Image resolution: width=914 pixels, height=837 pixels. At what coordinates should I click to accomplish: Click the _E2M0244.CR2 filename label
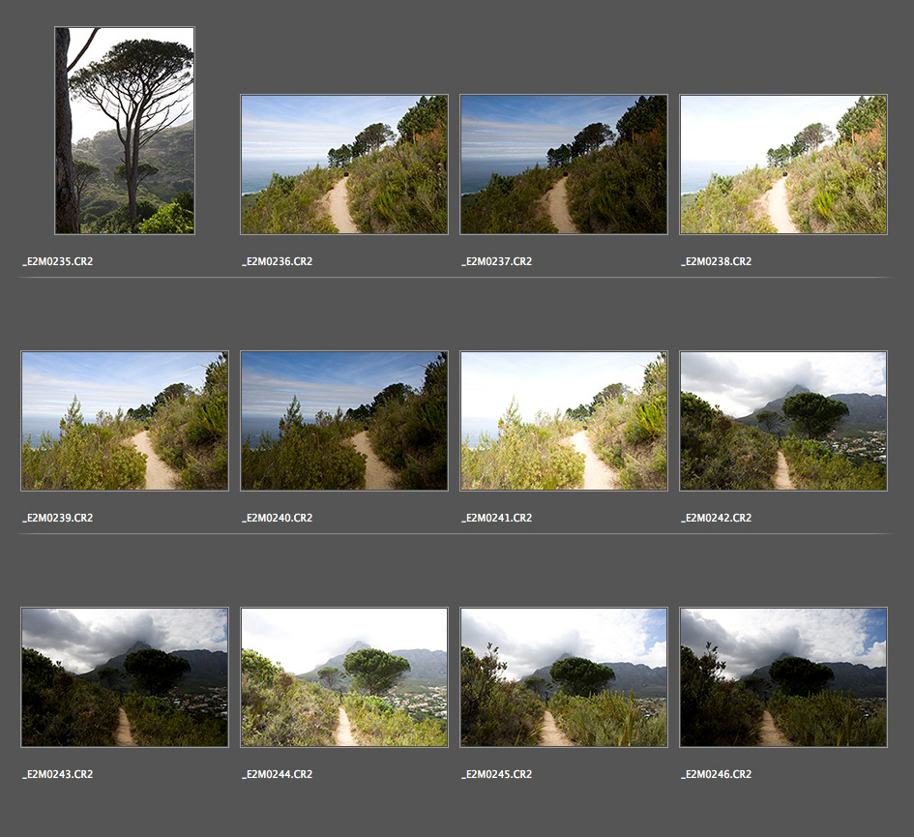pyautogui.click(x=278, y=774)
